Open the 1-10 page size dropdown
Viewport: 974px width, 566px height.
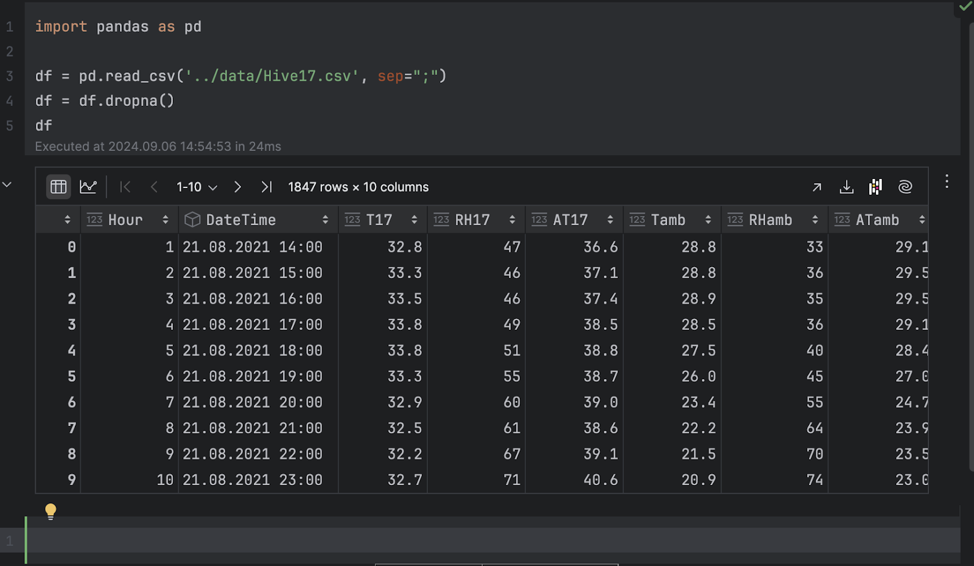[x=197, y=187]
